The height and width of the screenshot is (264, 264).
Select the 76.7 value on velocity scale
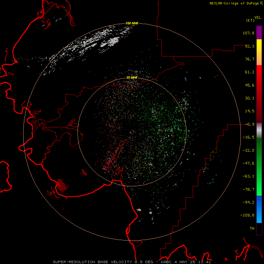pos(250,59)
